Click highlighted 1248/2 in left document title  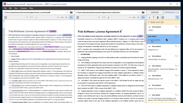pos(53,31)
